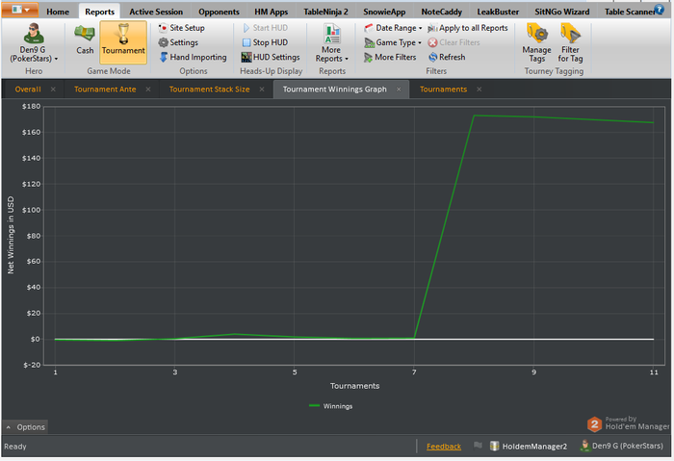Click Clear Filters
Screen dimensions: 674x461
[454, 42]
